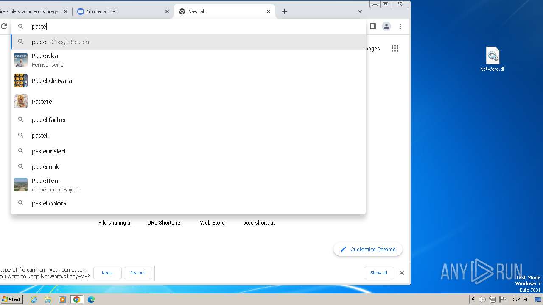Close the downloads bar

402,273
